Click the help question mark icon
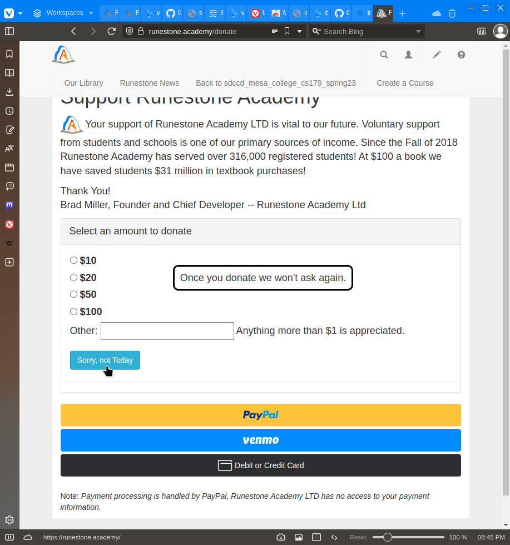510x545 pixels. tap(461, 55)
